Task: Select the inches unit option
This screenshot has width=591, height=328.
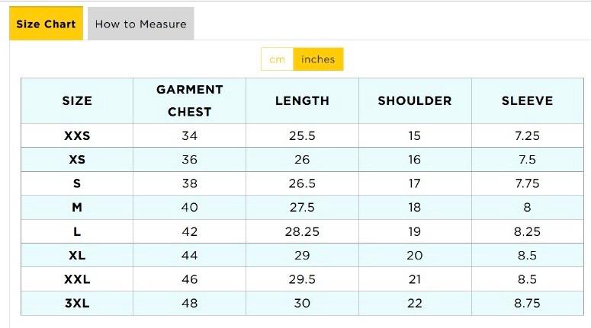Action: (x=318, y=59)
